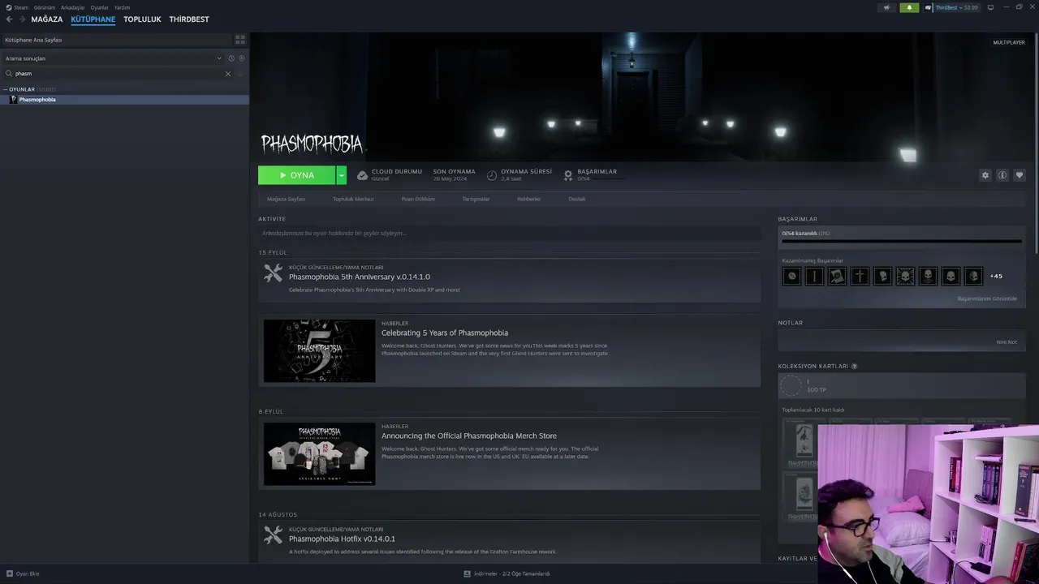1039x584 pixels.
Task: Open announcements megaphone icon
Action: pos(886,7)
